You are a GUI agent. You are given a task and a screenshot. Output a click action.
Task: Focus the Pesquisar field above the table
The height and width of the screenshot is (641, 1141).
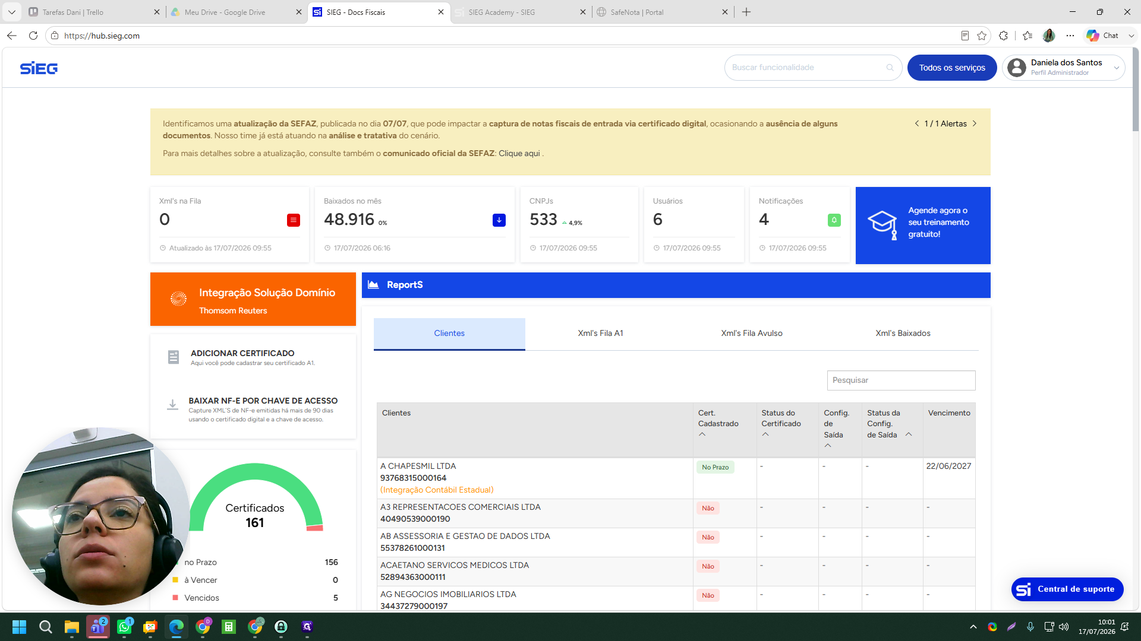[901, 380]
